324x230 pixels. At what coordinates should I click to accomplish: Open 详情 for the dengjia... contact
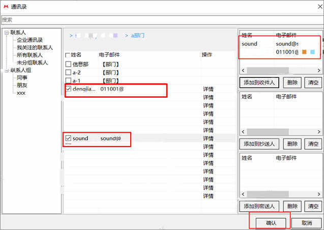tap(208, 89)
